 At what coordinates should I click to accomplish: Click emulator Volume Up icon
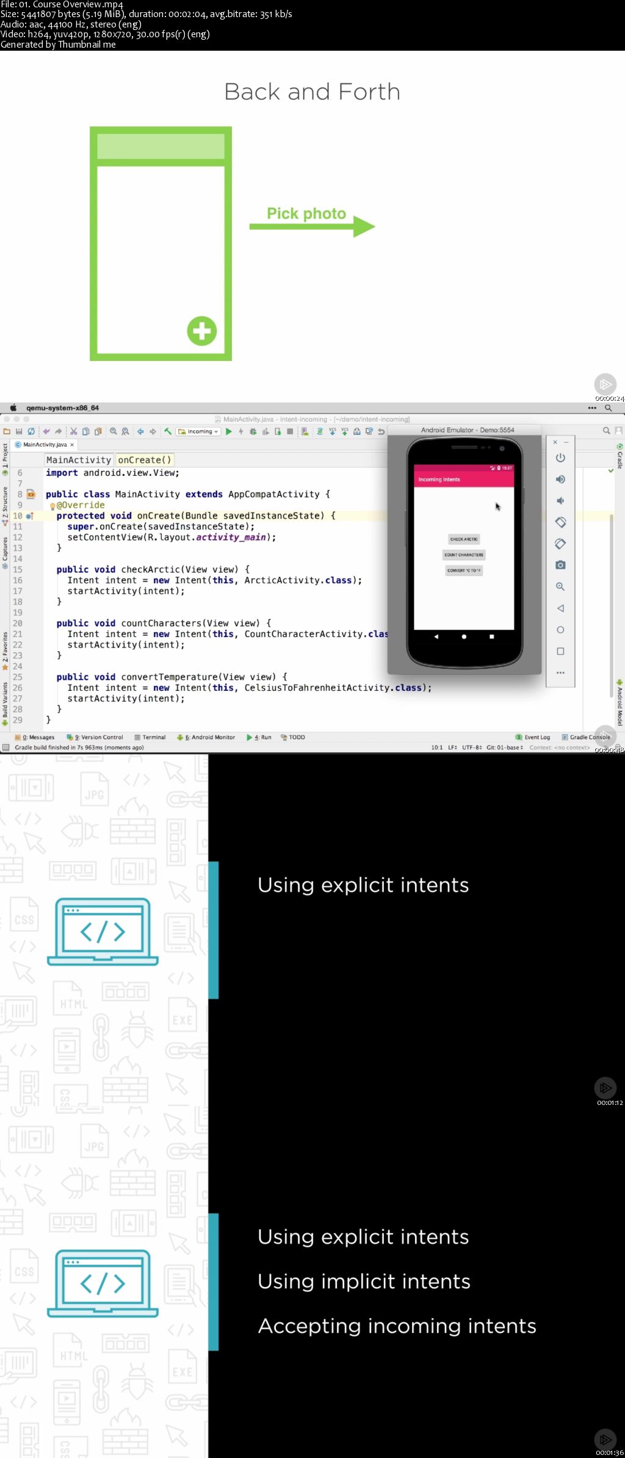560,479
